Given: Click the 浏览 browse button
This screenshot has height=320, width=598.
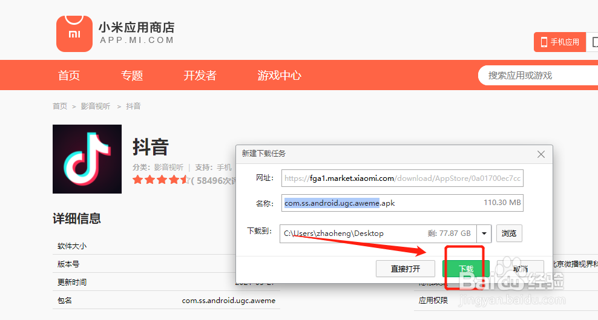Looking at the screenshot, I should tap(509, 233).
